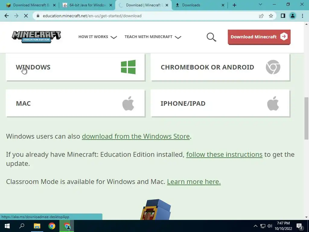Image resolution: width=309 pixels, height=232 pixels.
Task: Click the browser back arrow
Action: pos(7,16)
